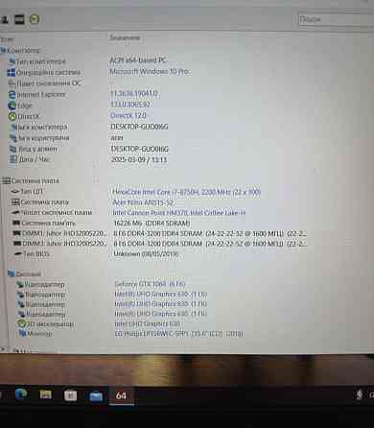The height and width of the screenshot is (428, 374).
Task: Select the Unknown (08/05/2019) BIOS value
Action: [146, 254]
